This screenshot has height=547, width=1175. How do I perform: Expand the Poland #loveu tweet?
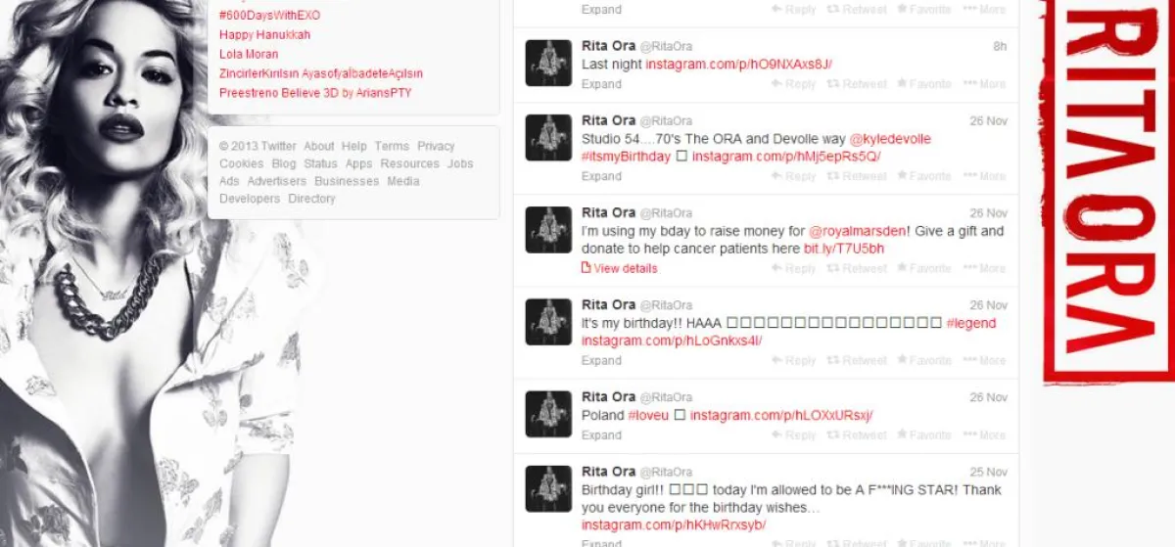[601, 434]
